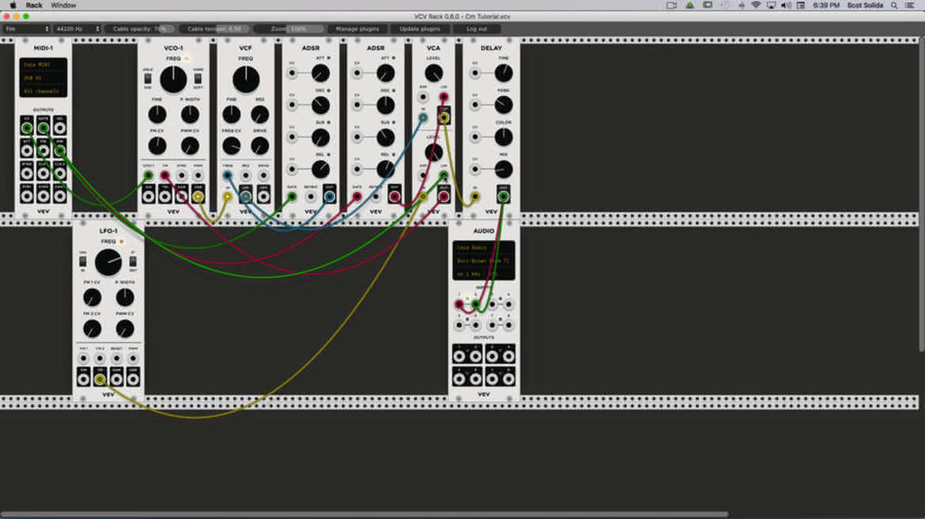Click the Zoom slider in toolbar

tap(289, 28)
